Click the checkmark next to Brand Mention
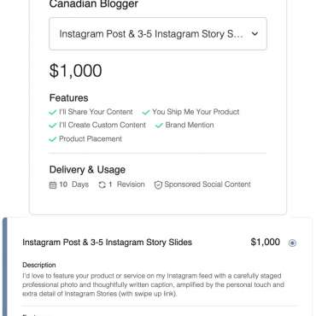The width and height of the screenshot is (316, 316). pos(159,126)
